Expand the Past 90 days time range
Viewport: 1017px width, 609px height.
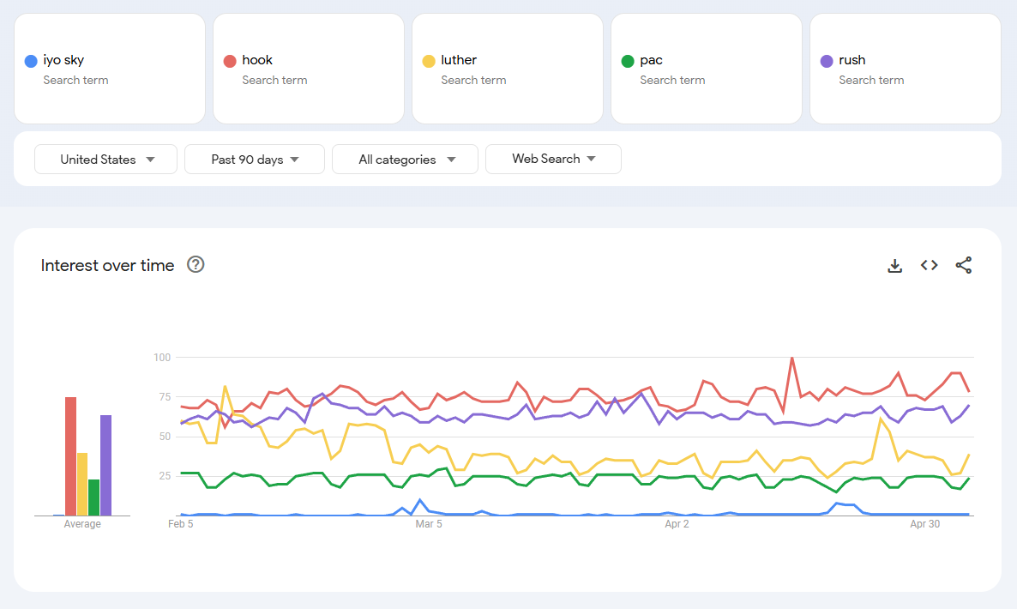point(255,160)
